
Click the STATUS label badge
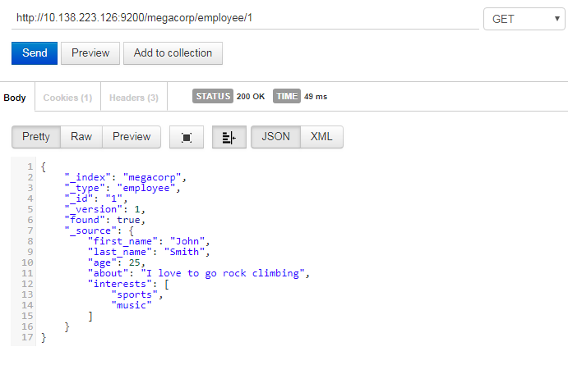tap(213, 96)
